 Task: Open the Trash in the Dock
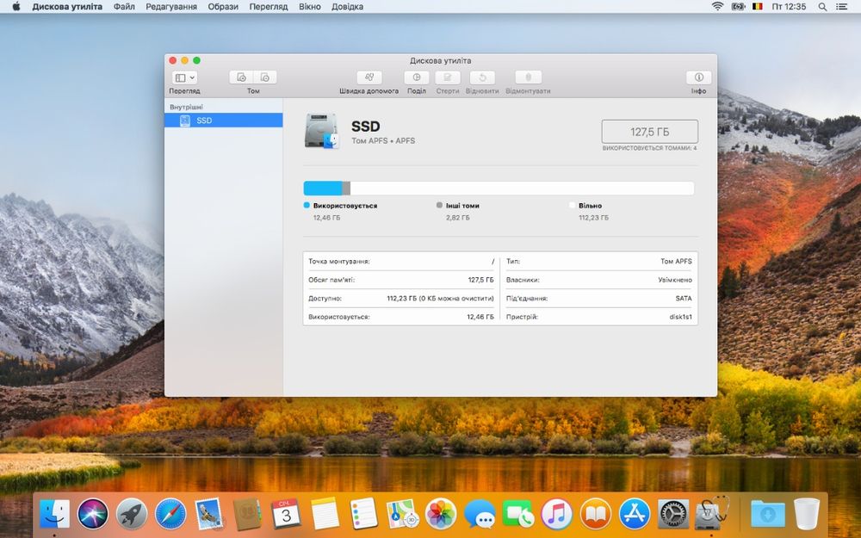pyautogui.click(x=807, y=515)
